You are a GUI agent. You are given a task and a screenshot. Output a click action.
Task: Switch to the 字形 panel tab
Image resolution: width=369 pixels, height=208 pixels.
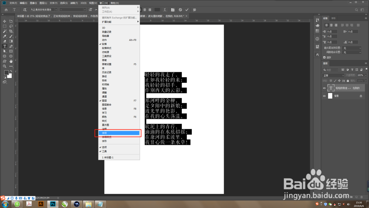coord(334,18)
